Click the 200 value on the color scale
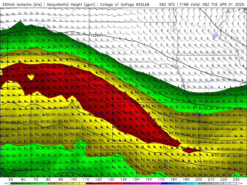Screen dimensions: 247x185 [199, 179]
